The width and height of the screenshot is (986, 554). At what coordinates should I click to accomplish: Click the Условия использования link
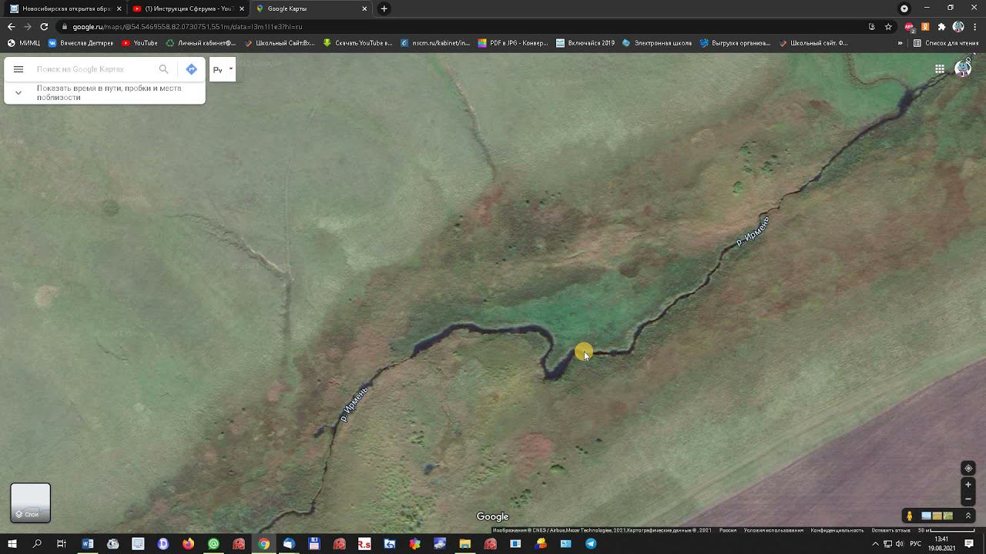tap(773, 530)
